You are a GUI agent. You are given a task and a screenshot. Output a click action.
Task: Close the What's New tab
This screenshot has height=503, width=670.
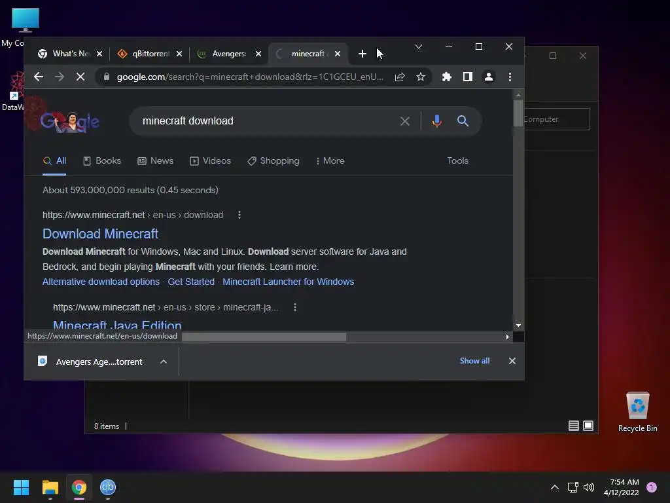[99, 54]
